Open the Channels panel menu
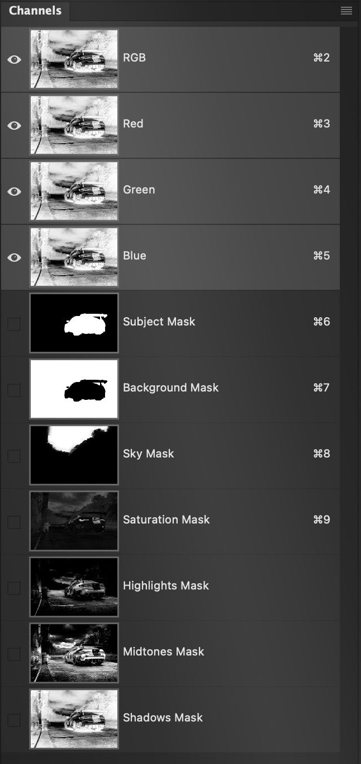 [346, 10]
